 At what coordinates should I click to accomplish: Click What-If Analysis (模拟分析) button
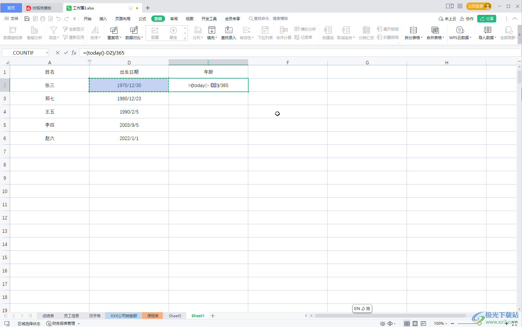coord(305,29)
